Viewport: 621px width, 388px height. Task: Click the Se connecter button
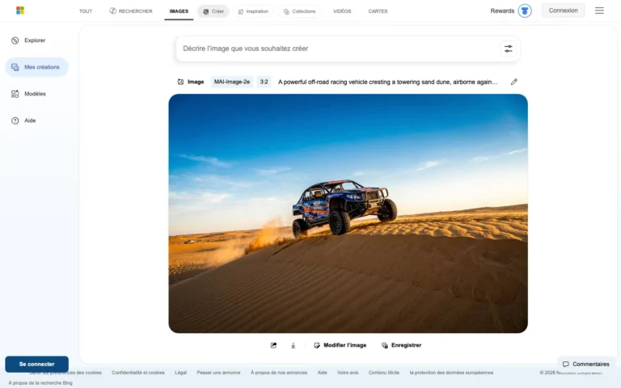tap(37, 365)
